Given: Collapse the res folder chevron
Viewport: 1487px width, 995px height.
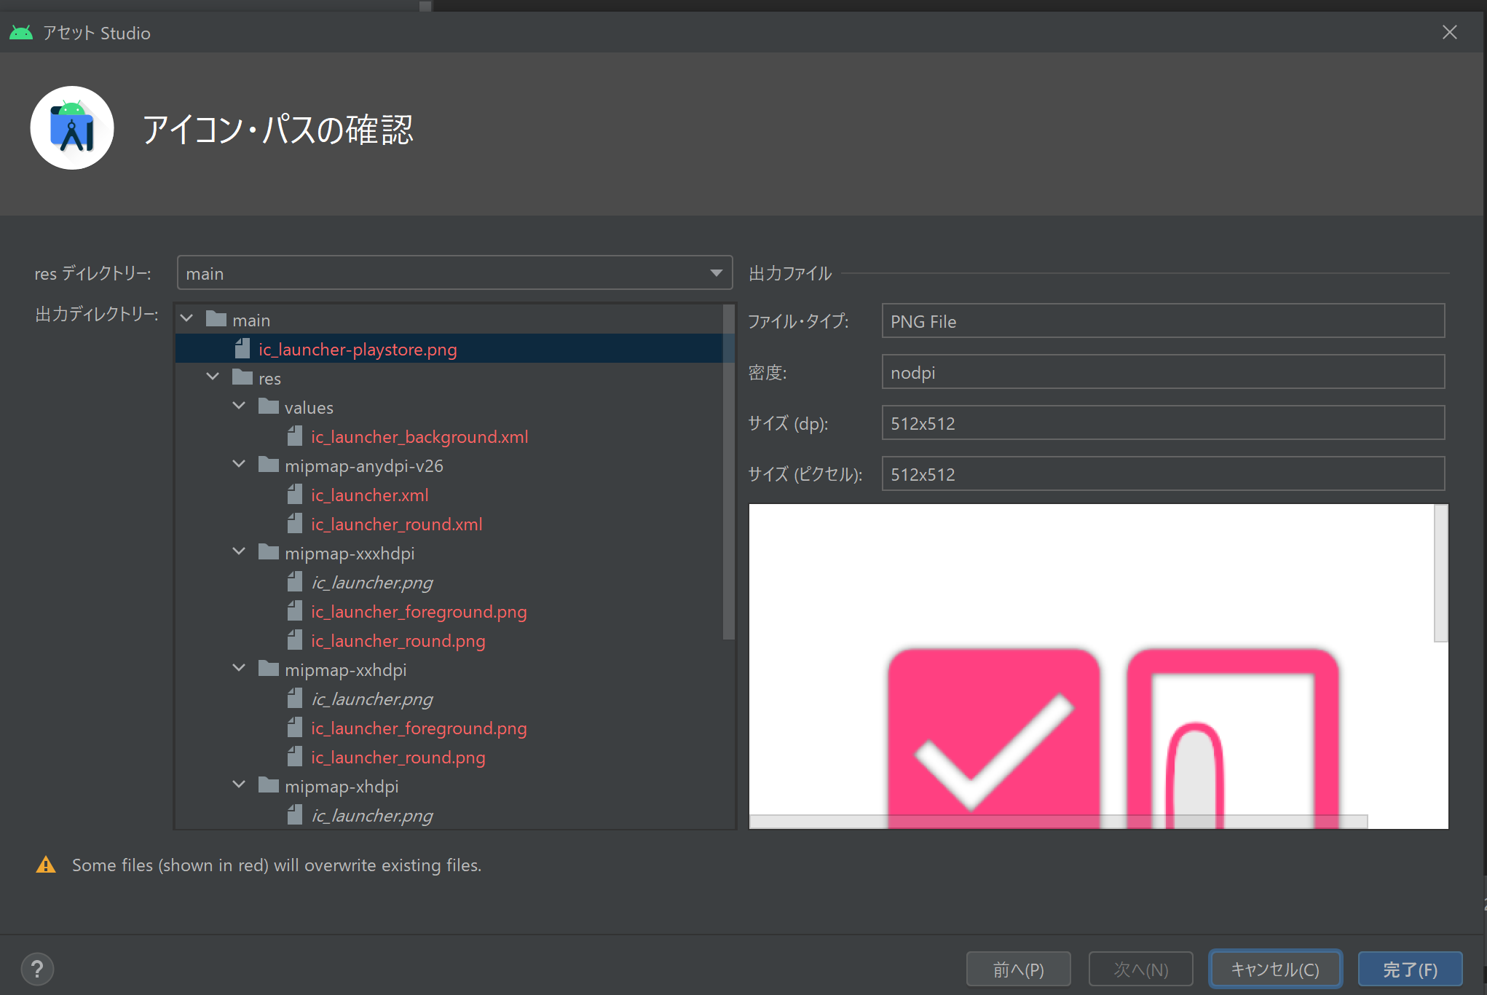Looking at the screenshot, I should 213,377.
